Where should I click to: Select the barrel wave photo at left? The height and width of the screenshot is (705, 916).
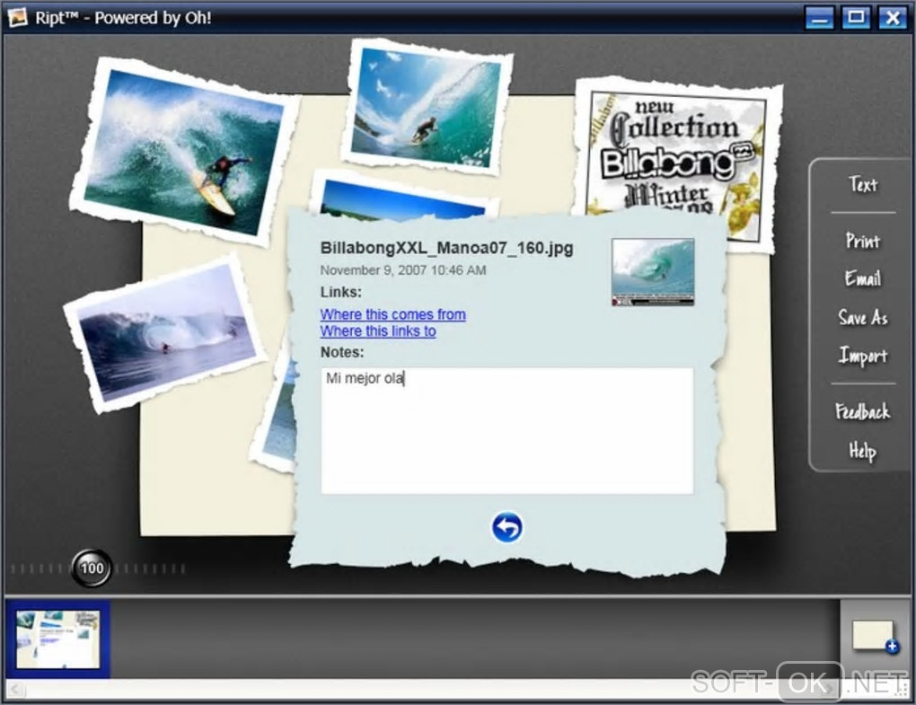(x=164, y=333)
